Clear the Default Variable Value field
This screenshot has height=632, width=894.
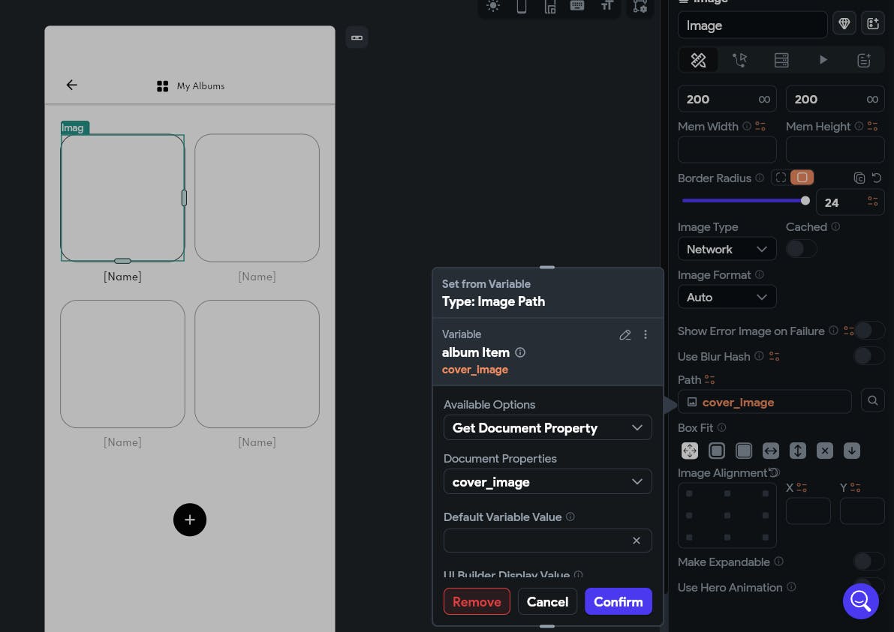[x=637, y=541]
